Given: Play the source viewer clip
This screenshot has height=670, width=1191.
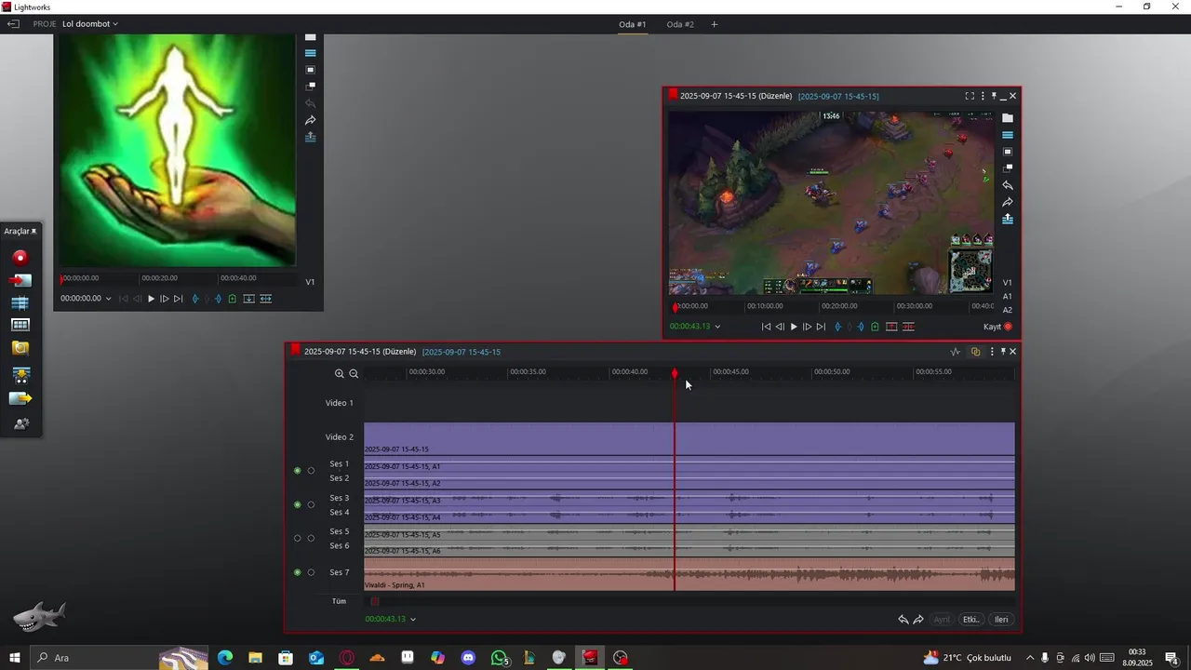Looking at the screenshot, I should (x=151, y=299).
